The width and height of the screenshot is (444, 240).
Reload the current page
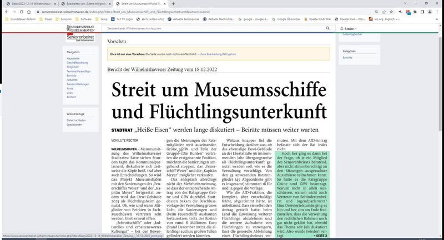tap(22, 12)
